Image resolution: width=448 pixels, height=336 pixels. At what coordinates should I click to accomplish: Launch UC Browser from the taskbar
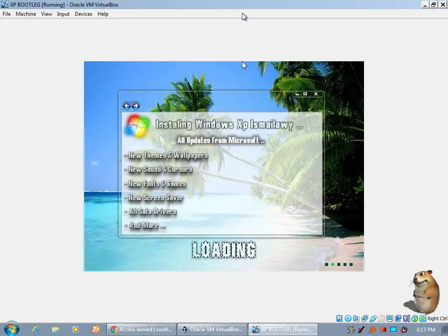96,329
